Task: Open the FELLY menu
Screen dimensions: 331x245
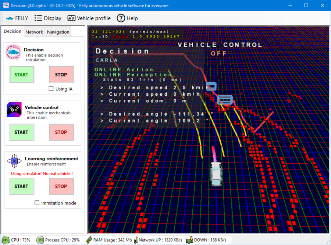Action: 17,18
